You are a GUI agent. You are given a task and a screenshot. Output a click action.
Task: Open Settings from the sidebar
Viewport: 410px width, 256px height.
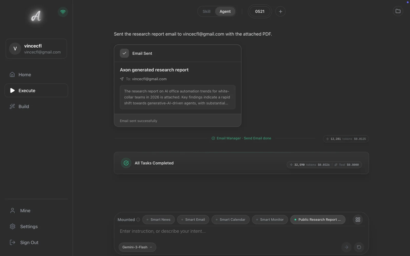coord(36,226)
